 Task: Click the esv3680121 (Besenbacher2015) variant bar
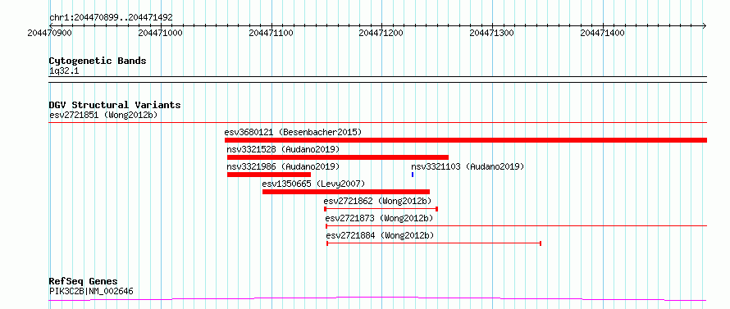(466, 140)
